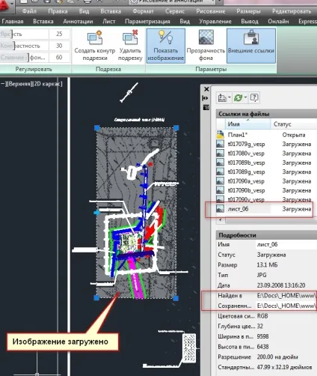Select the t017090b_vesp image reference
Viewport: 317px width, 376px height.
tap(266, 190)
